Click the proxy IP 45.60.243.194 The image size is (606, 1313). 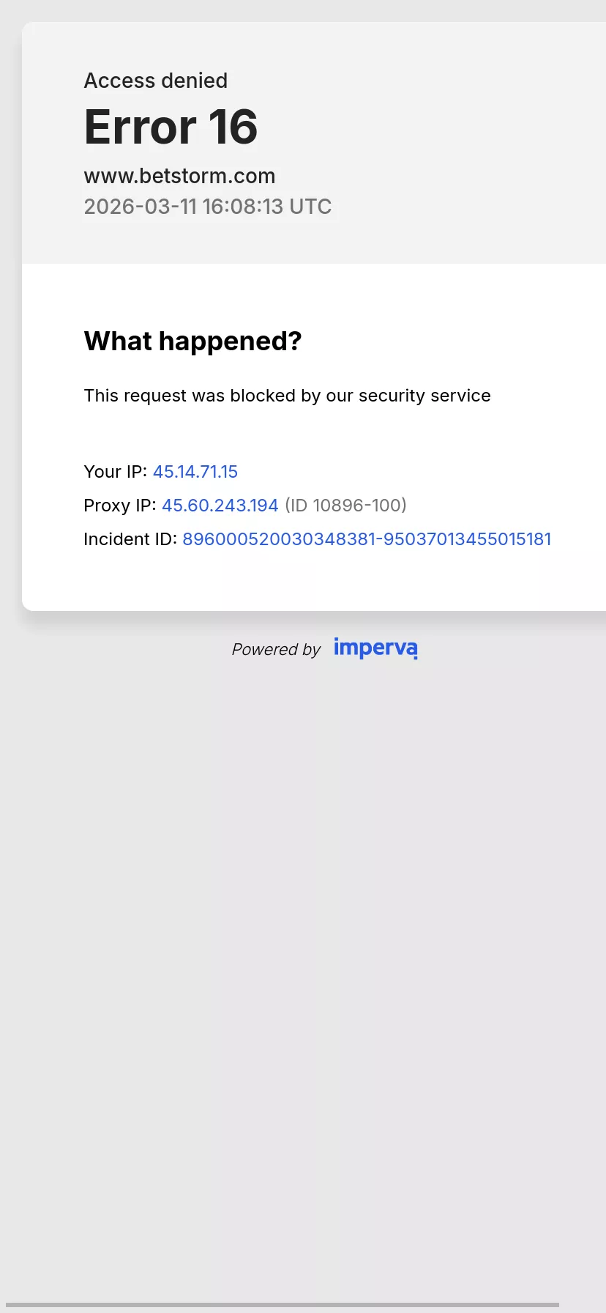click(x=220, y=506)
